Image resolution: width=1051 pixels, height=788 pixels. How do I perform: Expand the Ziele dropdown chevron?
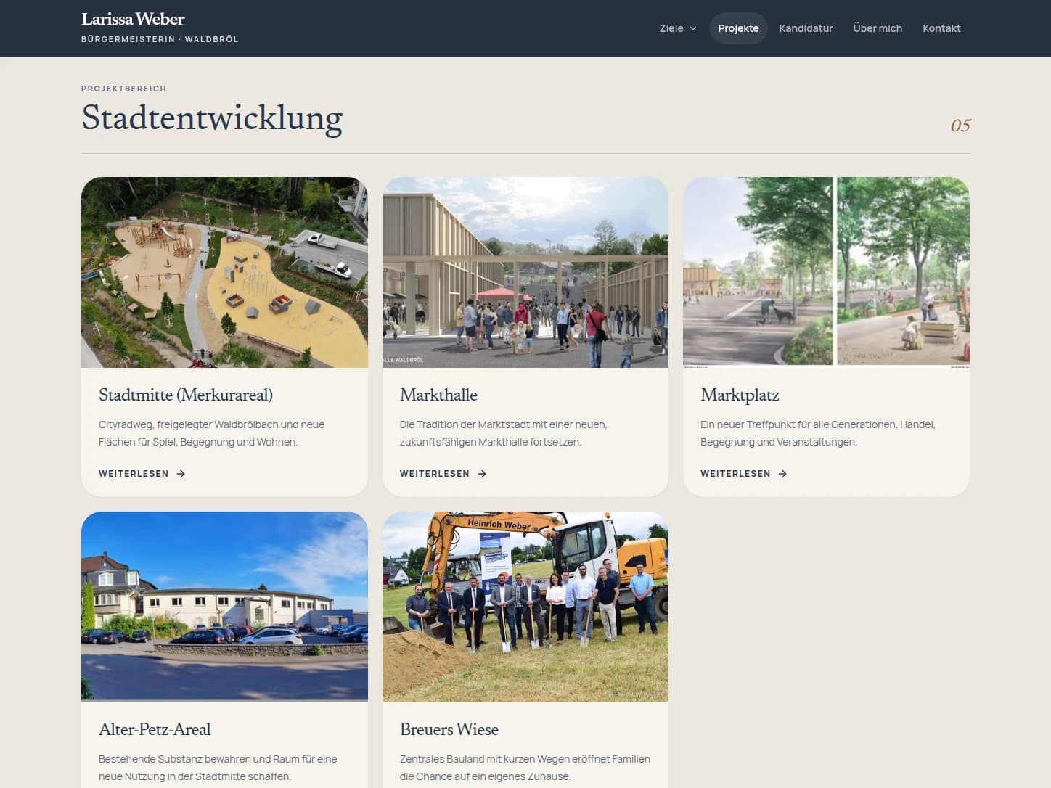click(x=693, y=28)
